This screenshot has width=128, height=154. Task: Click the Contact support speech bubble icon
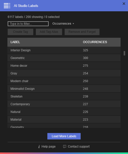[x=65, y=147]
